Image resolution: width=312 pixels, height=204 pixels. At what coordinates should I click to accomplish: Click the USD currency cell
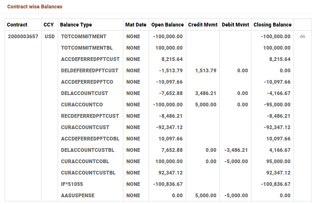49,37
